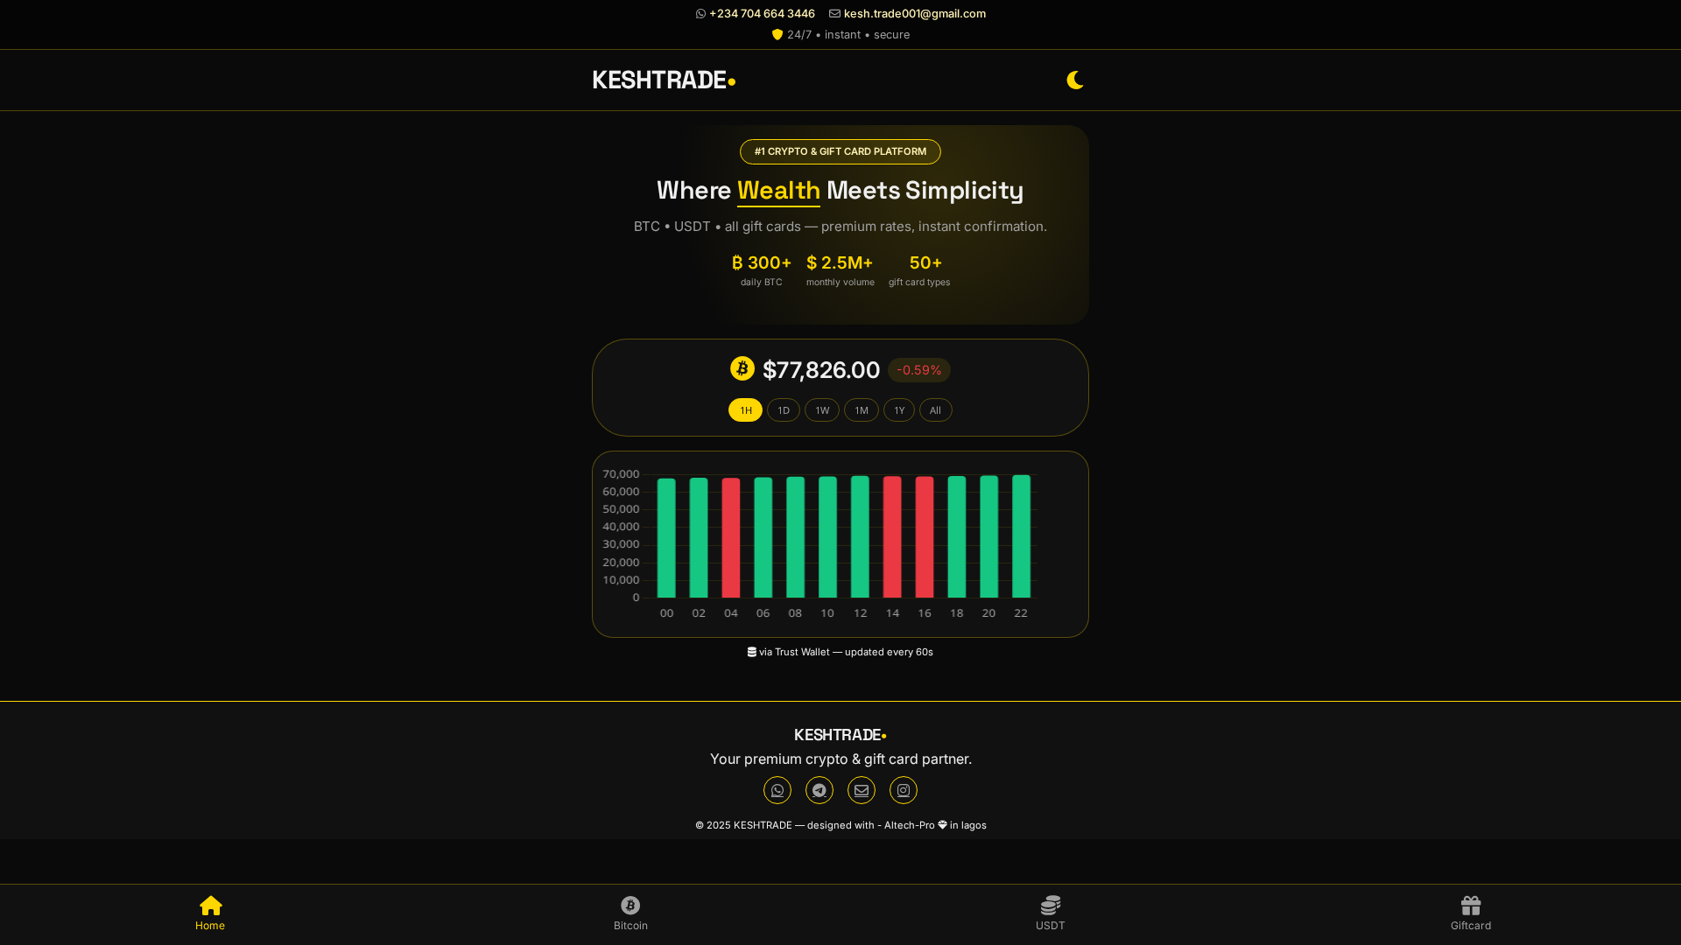Select the 1D timeframe
Viewport: 1681px width, 945px height.
[784, 410]
